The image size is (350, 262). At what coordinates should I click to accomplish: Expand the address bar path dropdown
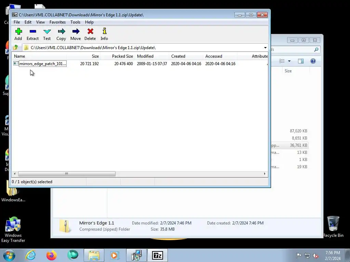pos(265,48)
